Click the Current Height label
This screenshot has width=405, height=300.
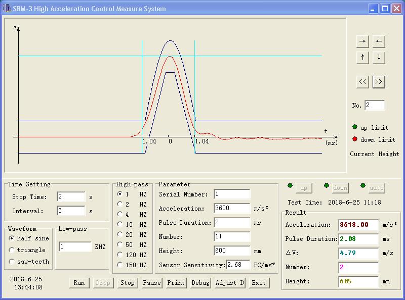(x=375, y=154)
